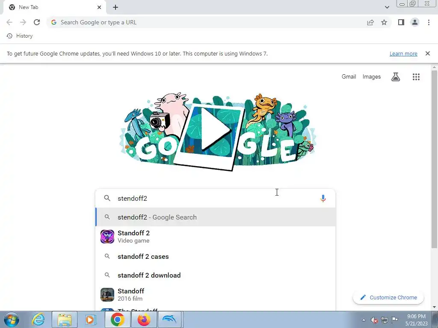The height and width of the screenshot is (328, 438).
Task: Open Action Center flag icon
Action: (x=394, y=319)
